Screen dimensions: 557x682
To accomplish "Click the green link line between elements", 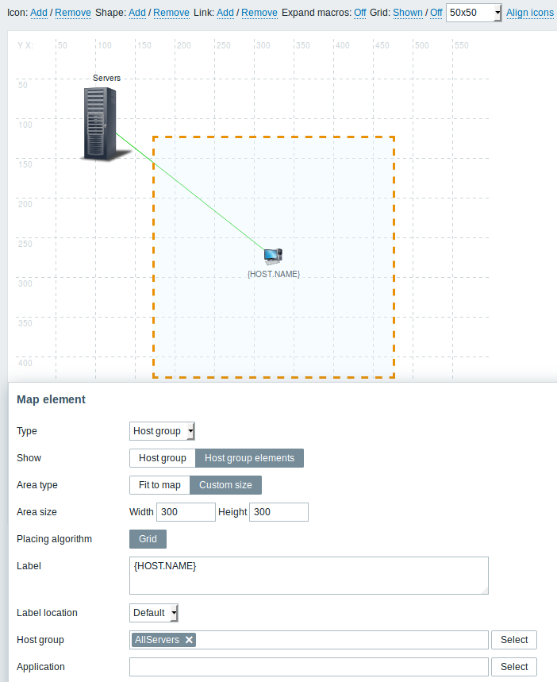I will click(190, 191).
